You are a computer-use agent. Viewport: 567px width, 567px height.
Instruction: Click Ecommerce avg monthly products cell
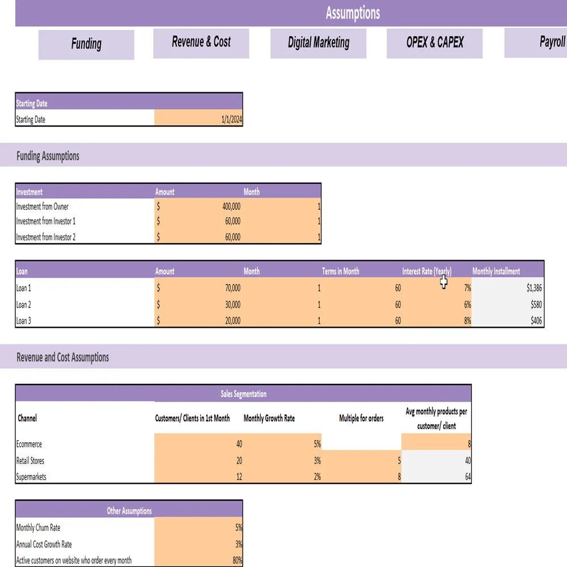(436, 445)
